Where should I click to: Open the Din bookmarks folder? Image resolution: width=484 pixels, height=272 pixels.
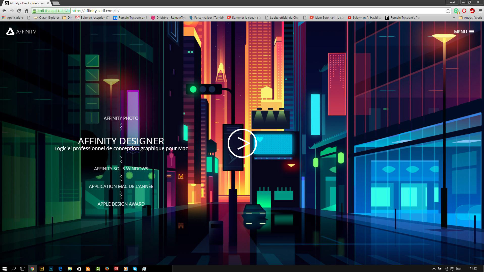click(67, 18)
